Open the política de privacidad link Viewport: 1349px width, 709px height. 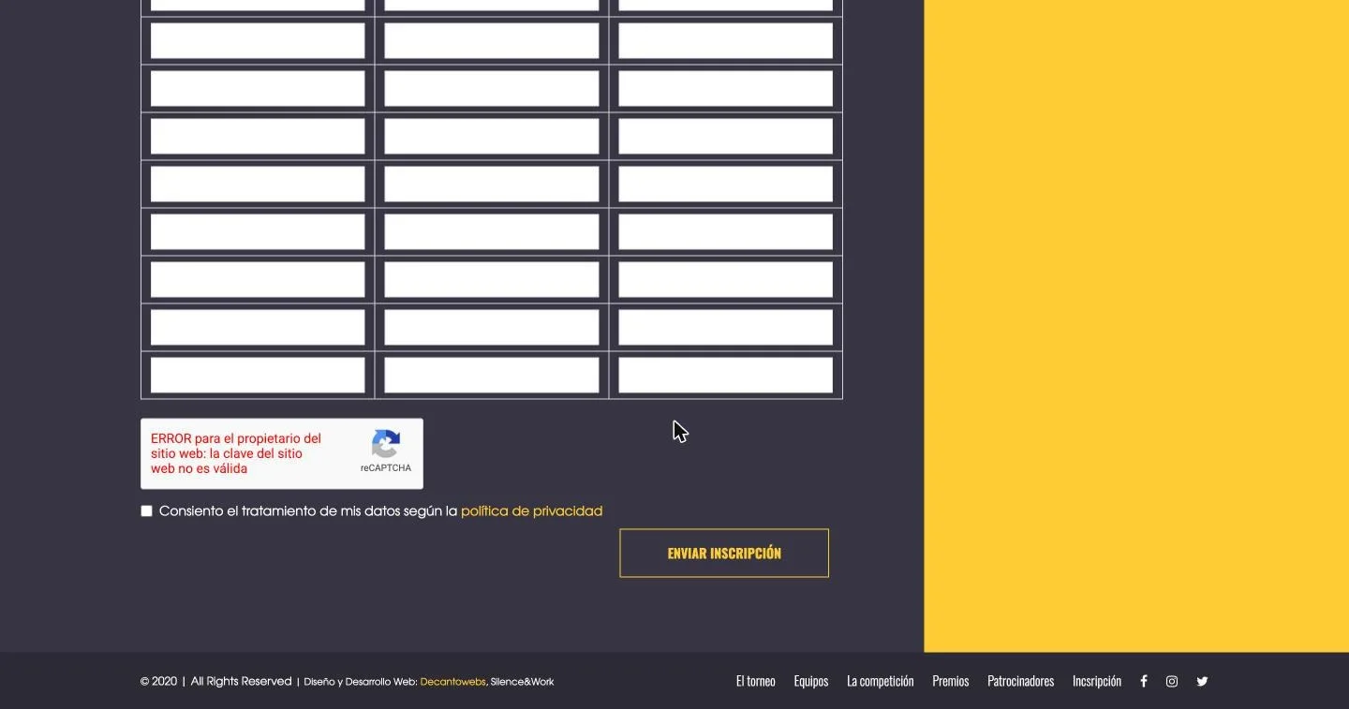pos(531,511)
